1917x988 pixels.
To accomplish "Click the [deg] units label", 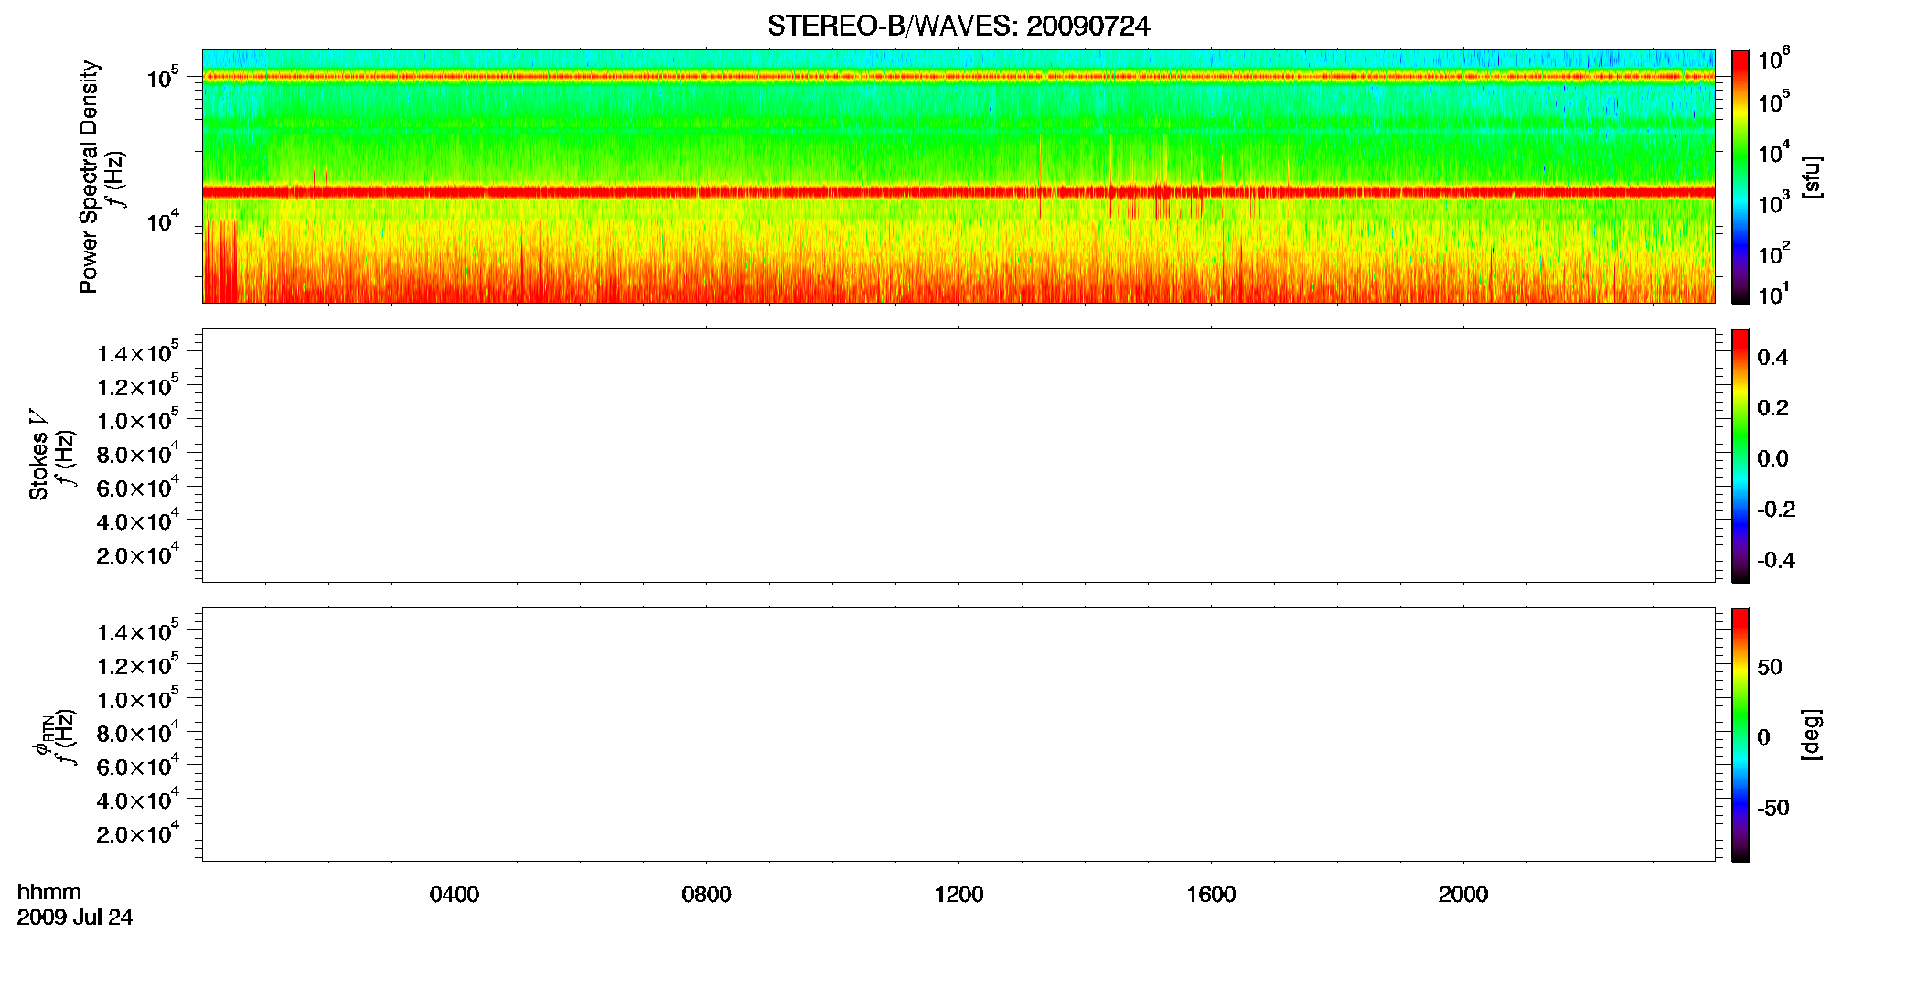I will [x=1812, y=735].
